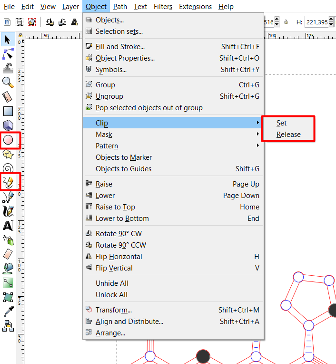Click the H height input field
This screenshot has height=364, width=336.
point(317,22)
